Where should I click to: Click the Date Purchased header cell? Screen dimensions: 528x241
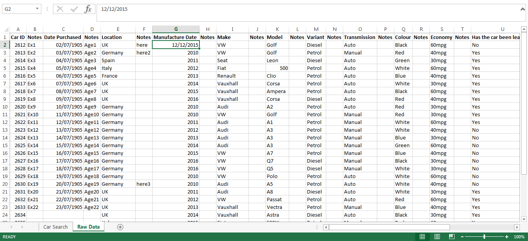63,37
